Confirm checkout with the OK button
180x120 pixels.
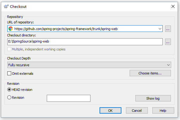click(x=110, y=111)
